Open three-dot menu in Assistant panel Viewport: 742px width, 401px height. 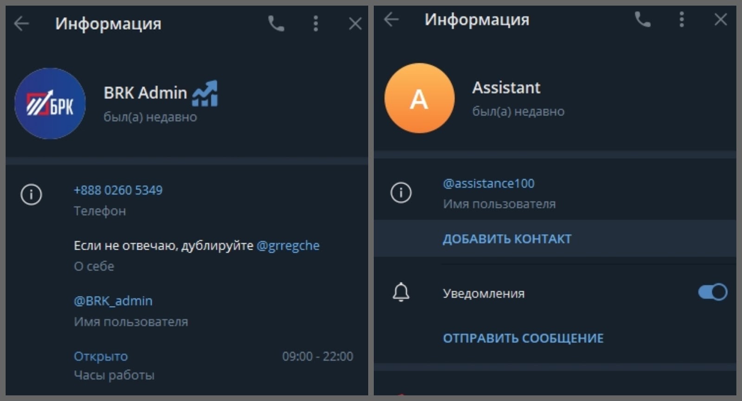(x=682, y=19)
